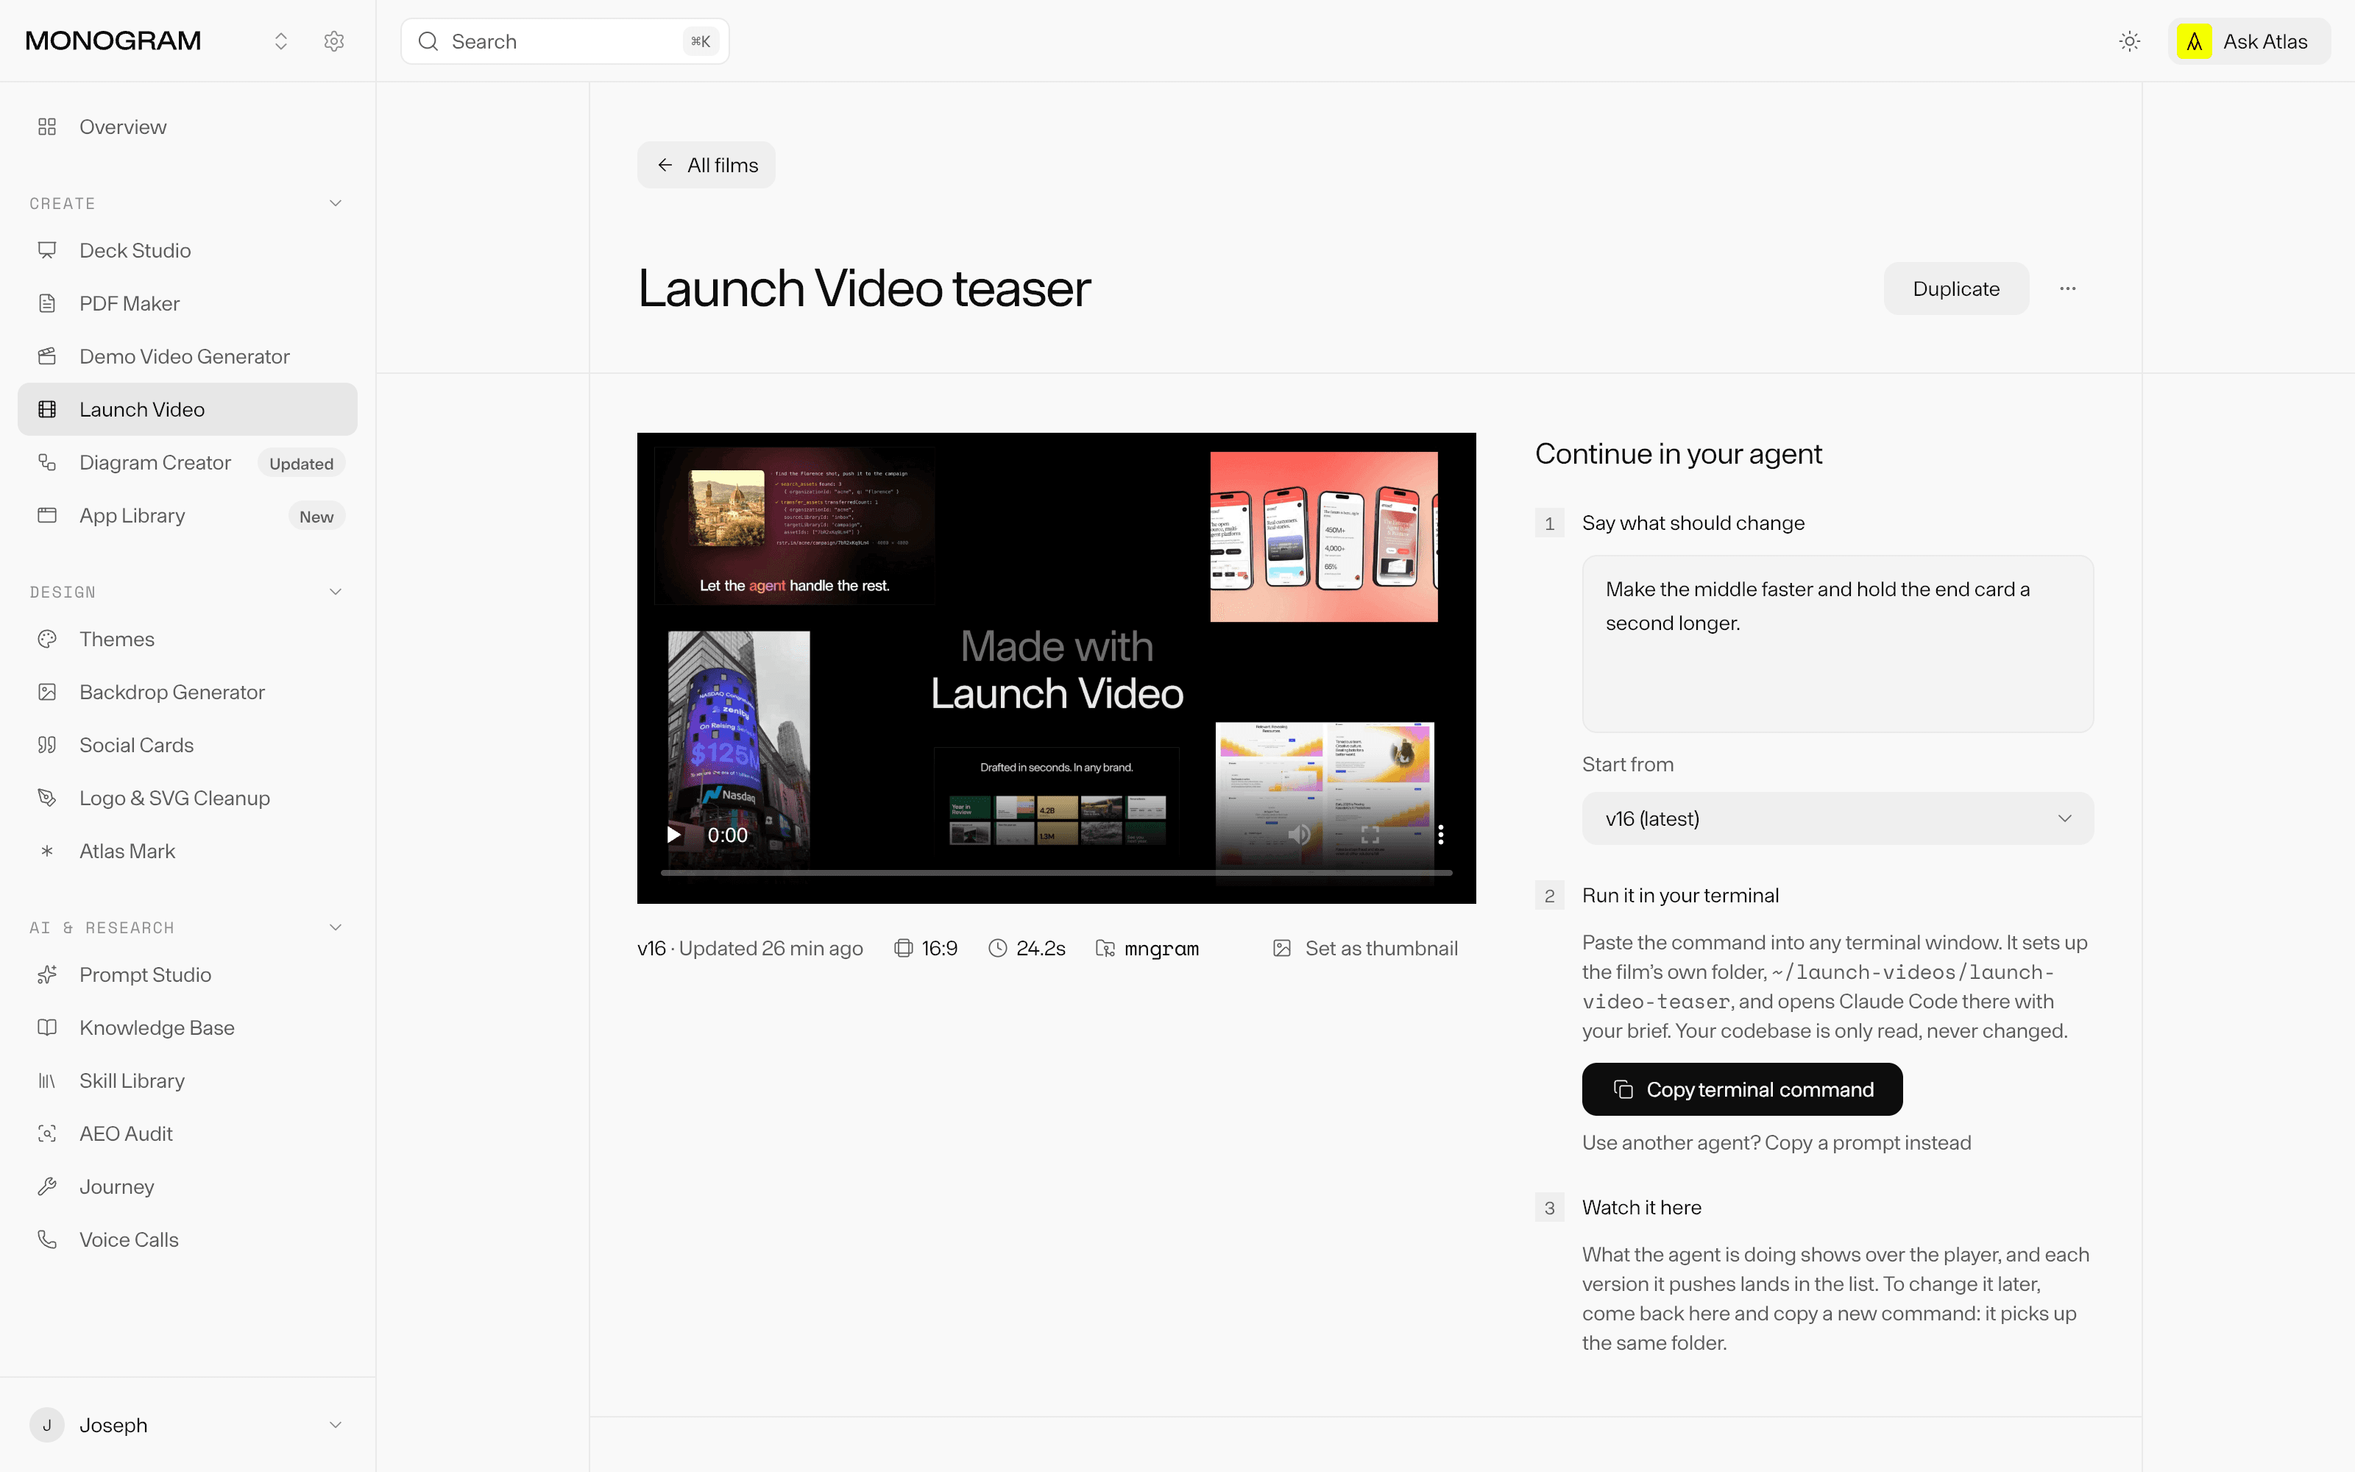This screenshot has width=2355, height=1472.
Task: Open the more options ellipsis near Duplicate
Action: point(2068,289)
